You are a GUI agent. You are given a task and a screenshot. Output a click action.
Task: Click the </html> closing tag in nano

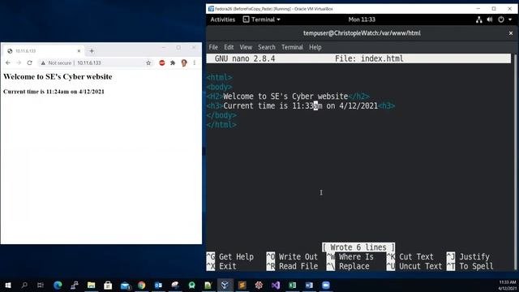point(221,125)
